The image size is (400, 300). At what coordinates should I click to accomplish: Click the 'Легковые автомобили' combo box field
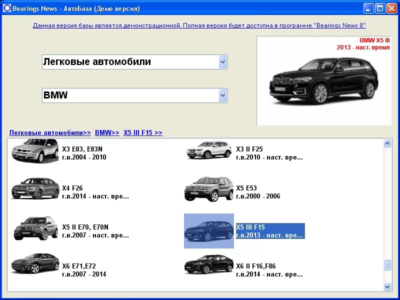click(x=134, y=61)
